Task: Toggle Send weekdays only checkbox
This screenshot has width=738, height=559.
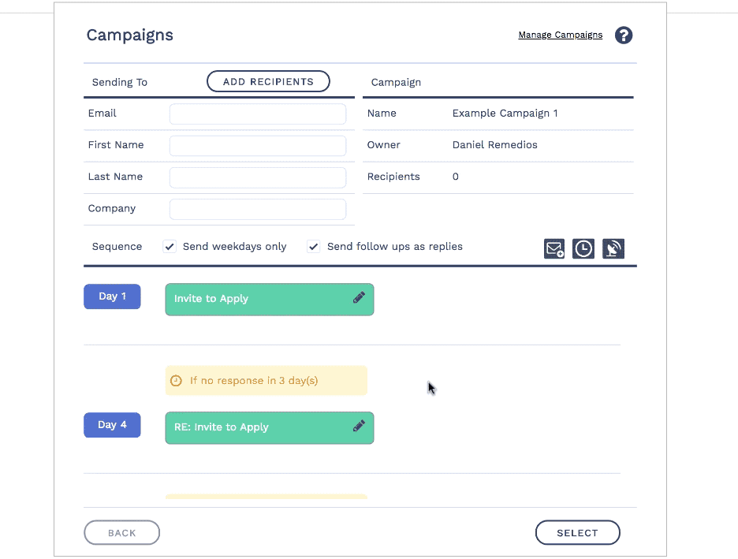Action: pos(170,247)
